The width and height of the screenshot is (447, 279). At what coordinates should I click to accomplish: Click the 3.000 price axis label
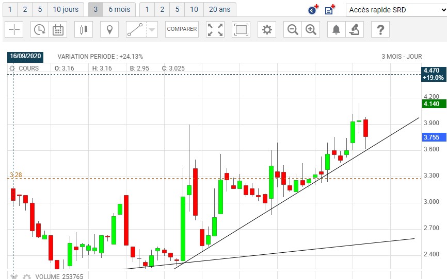coord(432,202)
